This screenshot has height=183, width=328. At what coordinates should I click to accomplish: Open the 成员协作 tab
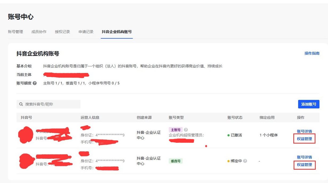pos(39,32)
